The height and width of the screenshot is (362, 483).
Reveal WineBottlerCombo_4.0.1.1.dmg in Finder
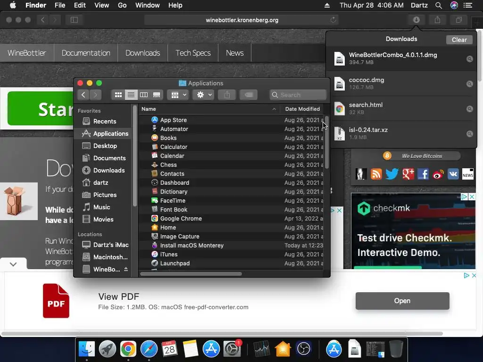(x=469, y=59)
